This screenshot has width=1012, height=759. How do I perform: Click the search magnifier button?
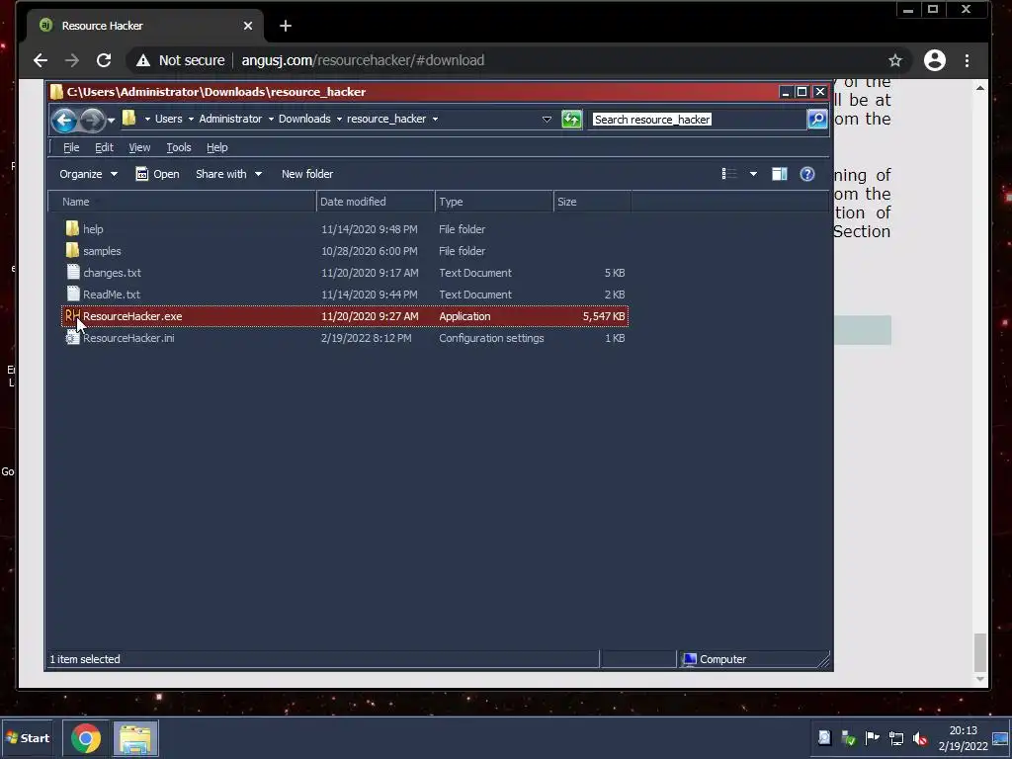tap(817, 120)
